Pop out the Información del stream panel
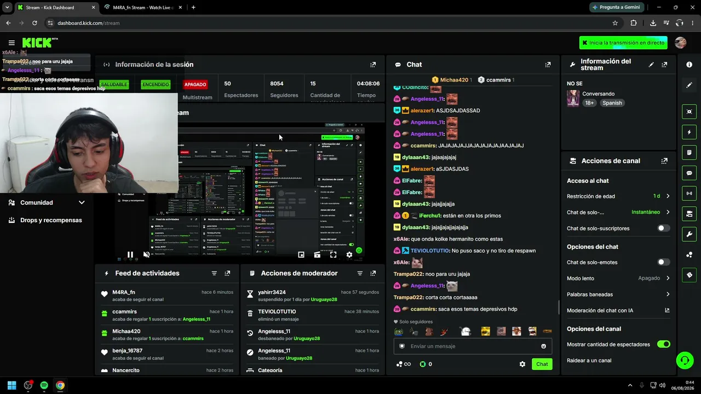 [x=664, y=65]
